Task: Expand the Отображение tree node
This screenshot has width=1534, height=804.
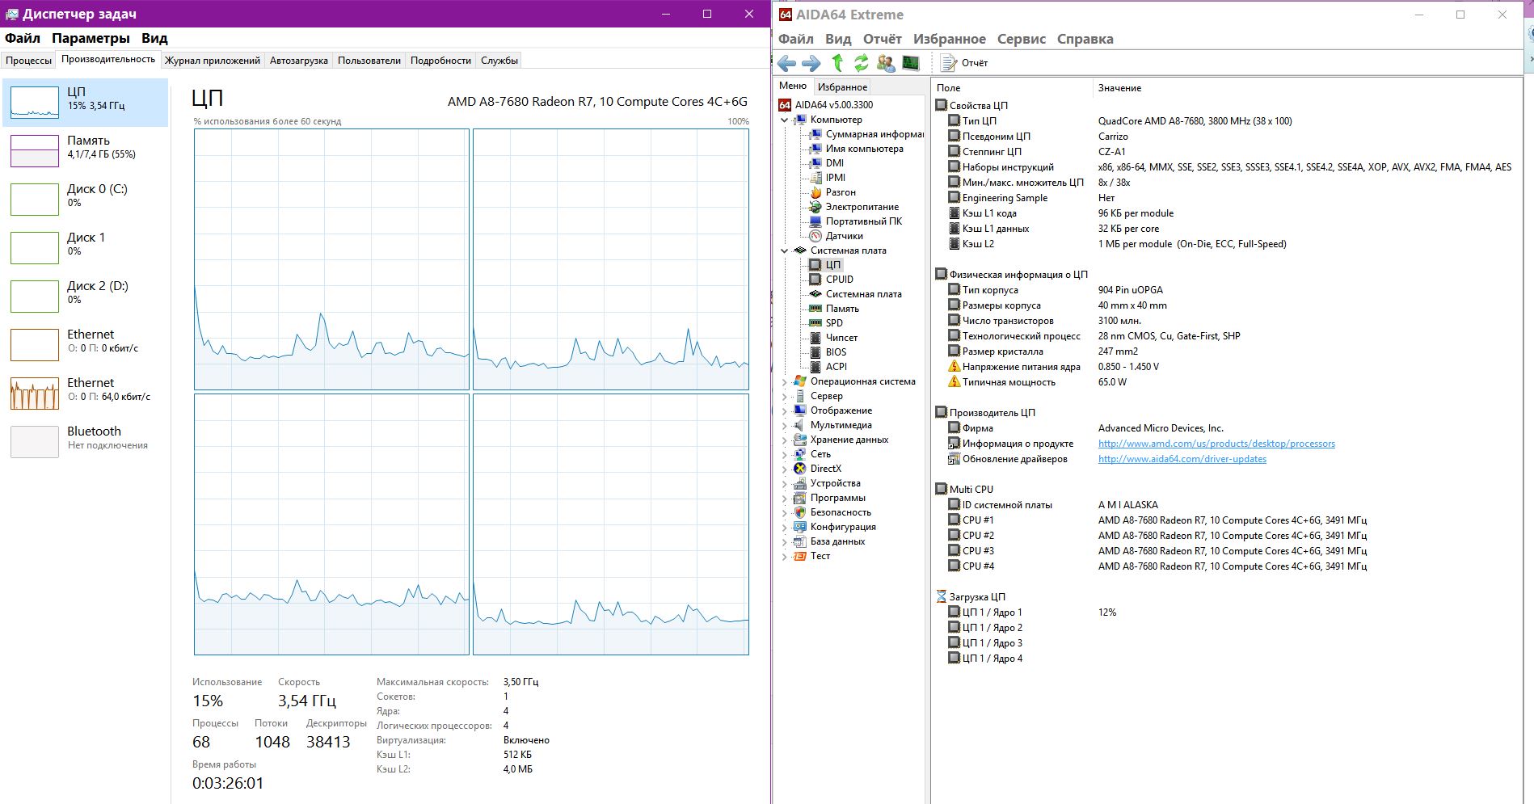Action: pyautogui.click(x=784, y=410)
